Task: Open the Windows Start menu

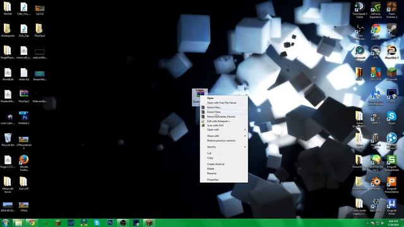Action: click(x=6, y=223)
